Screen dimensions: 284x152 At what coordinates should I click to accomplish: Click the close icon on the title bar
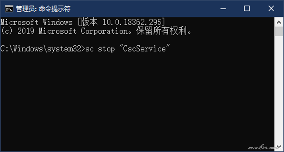tap(271, 8)
